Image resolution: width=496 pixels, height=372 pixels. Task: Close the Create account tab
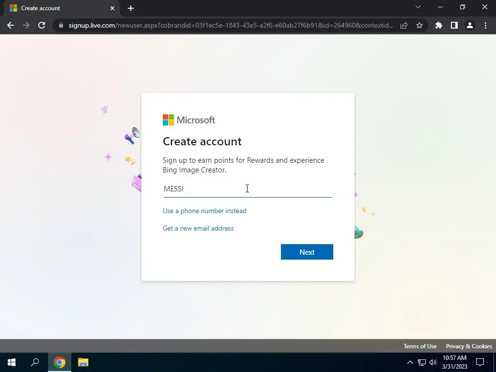[112, 8]
